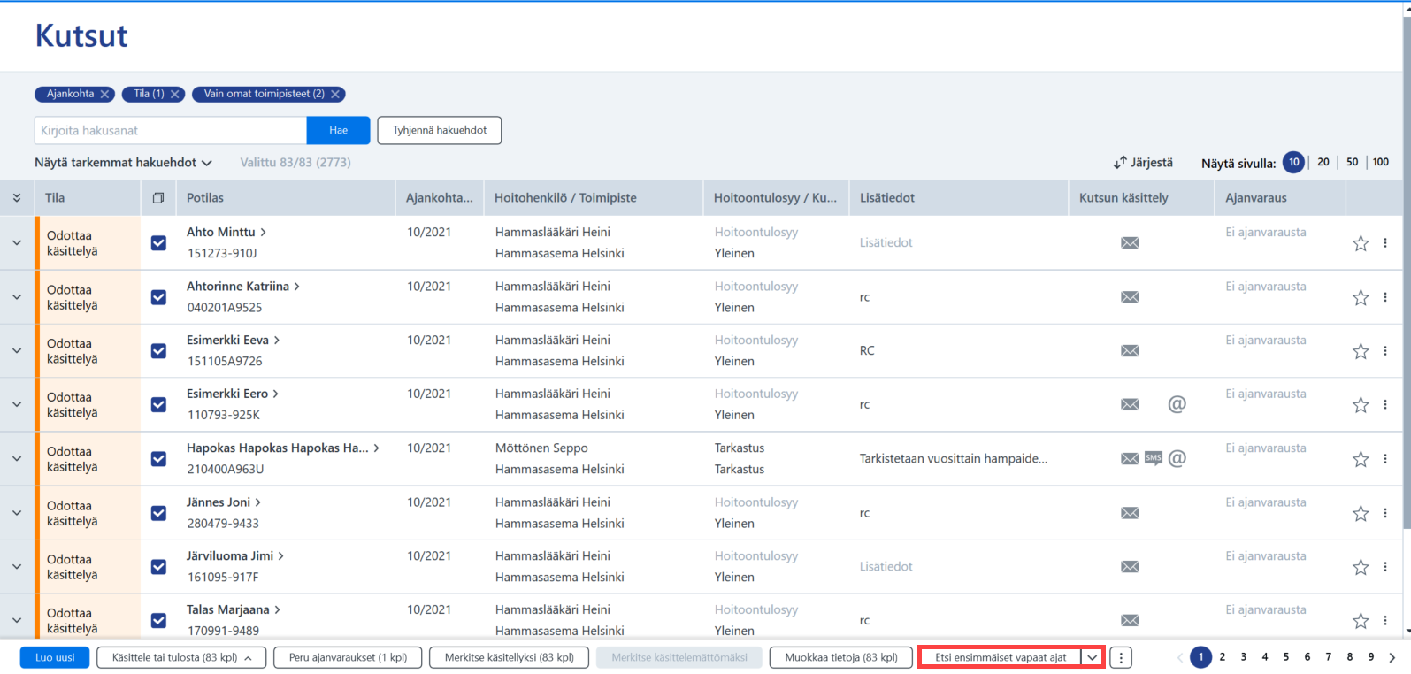Remove the Vain omat toimipisteet filter

(335, 94)
